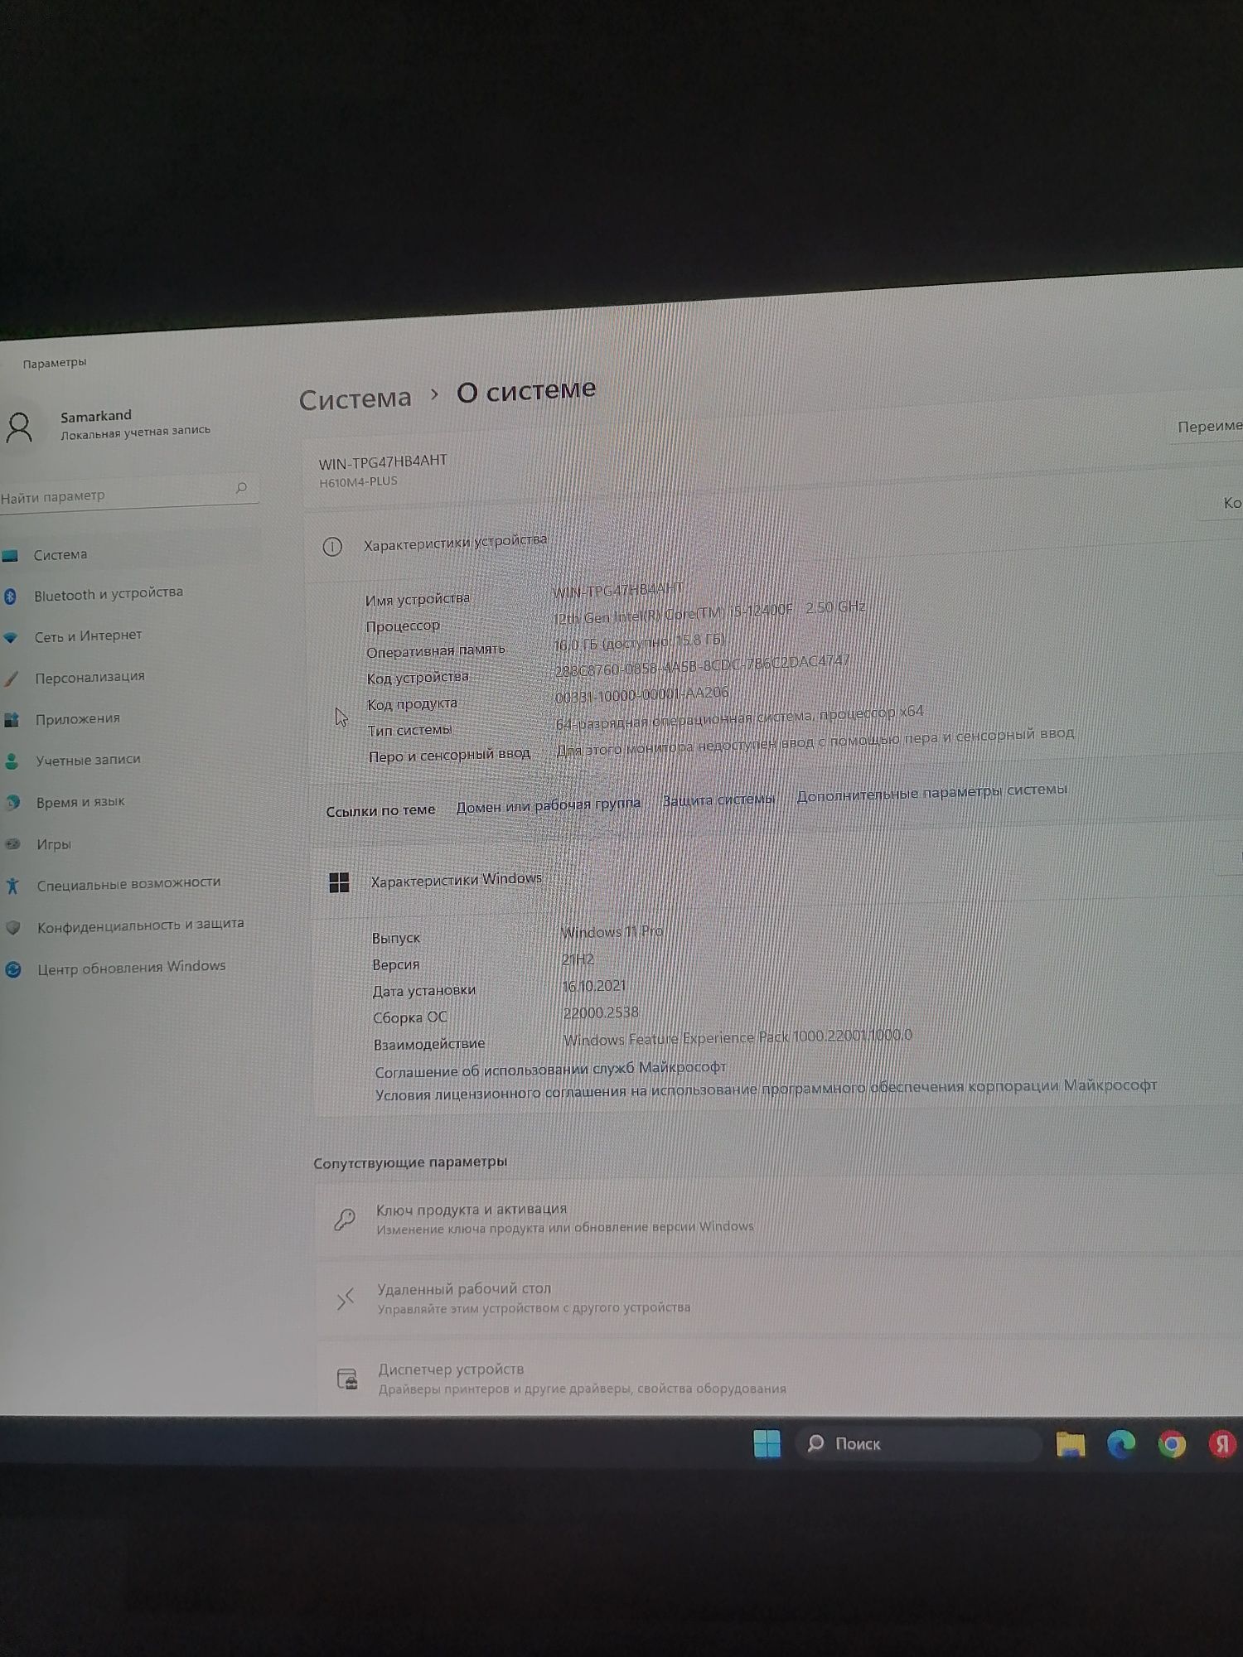Image resolution: width=1243 pixels, height=1657 pixels.
Task: Click the info icon beside Характеристики устройства
Action: click(332, 547)
